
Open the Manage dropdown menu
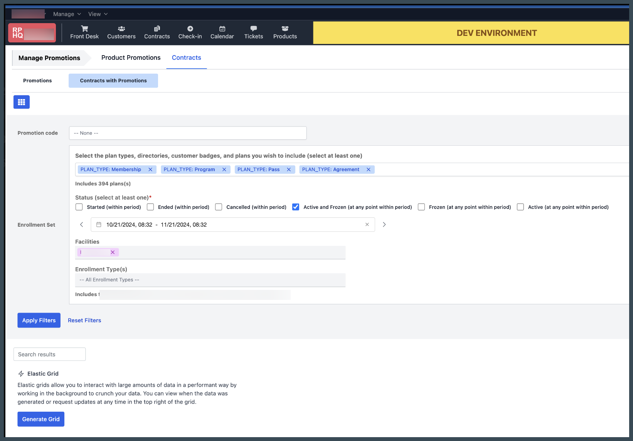[67, 14]
